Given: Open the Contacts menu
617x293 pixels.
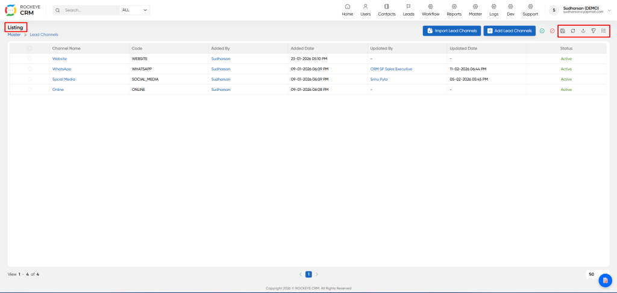Looking at the screenshot, I should 387,10.
